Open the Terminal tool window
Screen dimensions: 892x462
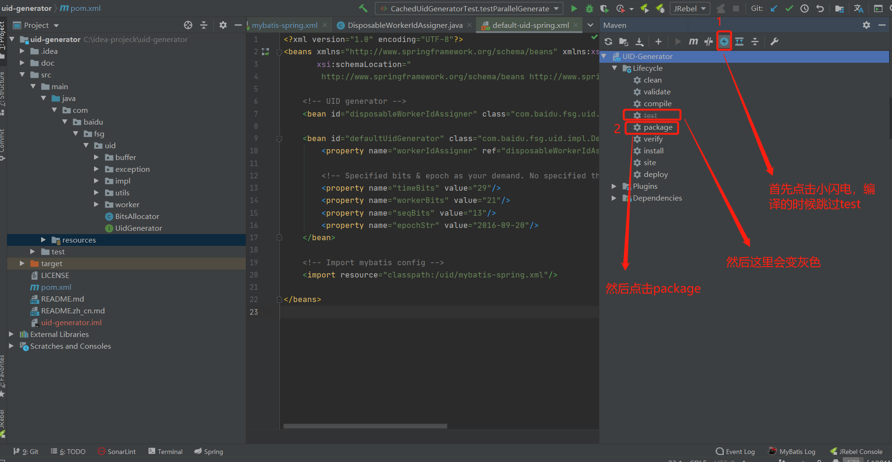pyautogui.click(x=165, y=452)
